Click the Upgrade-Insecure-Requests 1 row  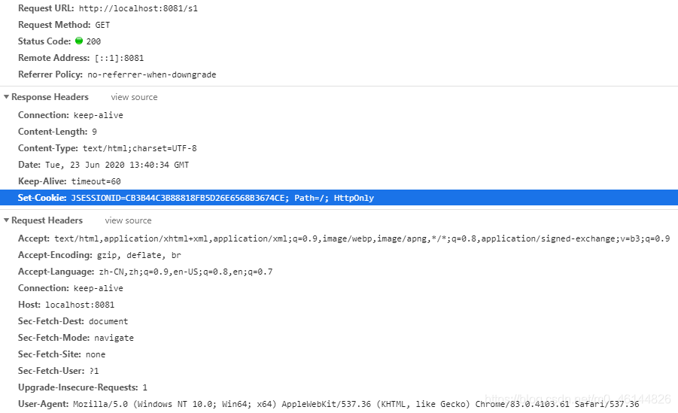click(83, 387)
